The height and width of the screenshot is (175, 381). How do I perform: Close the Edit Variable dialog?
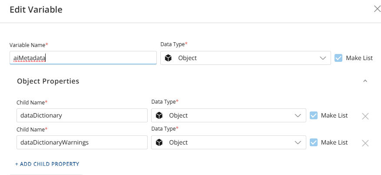[377, 9]
